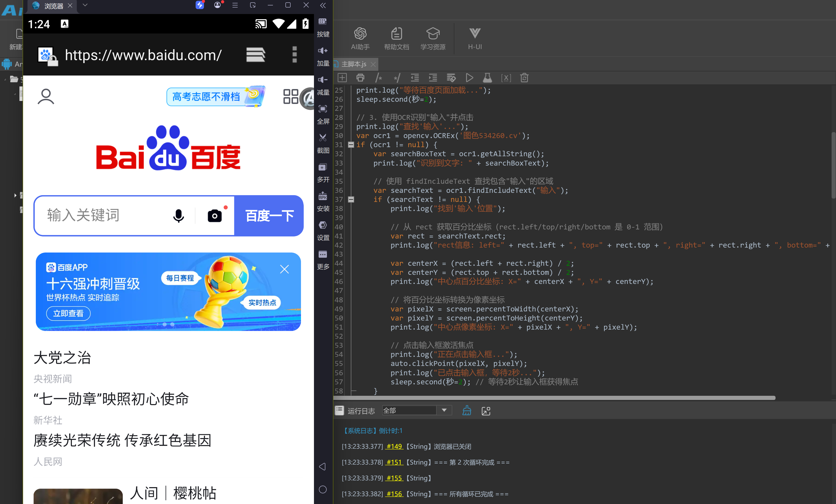Open log line link #149
Screen dimensions: 836x504
[394, 446]
